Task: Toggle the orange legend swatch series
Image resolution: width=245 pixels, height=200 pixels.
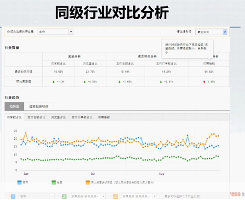Action: 88,183
